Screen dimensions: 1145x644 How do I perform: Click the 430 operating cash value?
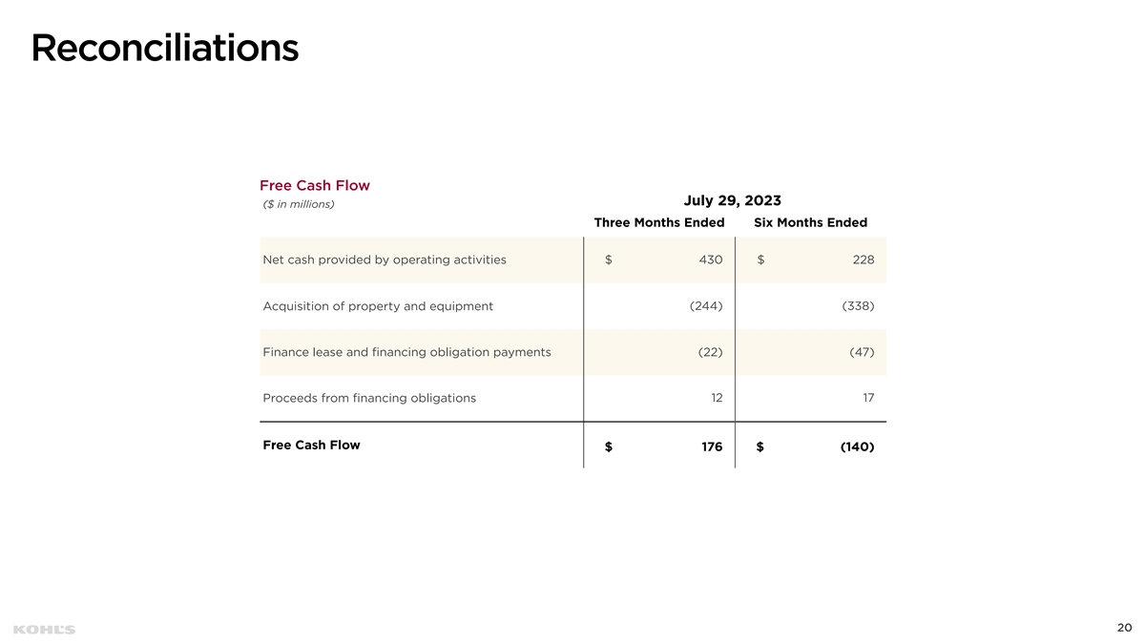point(710,260)
